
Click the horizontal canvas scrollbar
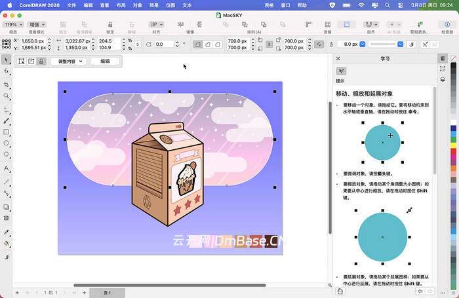[170, 285]
